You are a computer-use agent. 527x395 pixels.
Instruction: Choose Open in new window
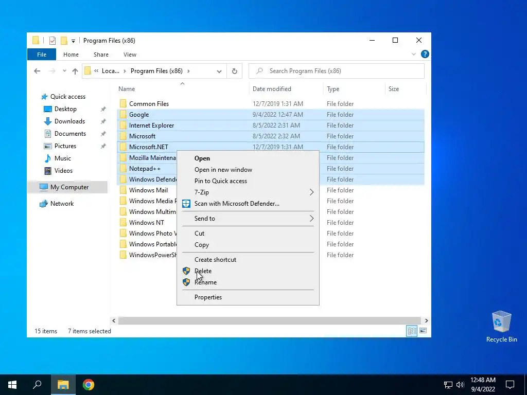point(248,170)
